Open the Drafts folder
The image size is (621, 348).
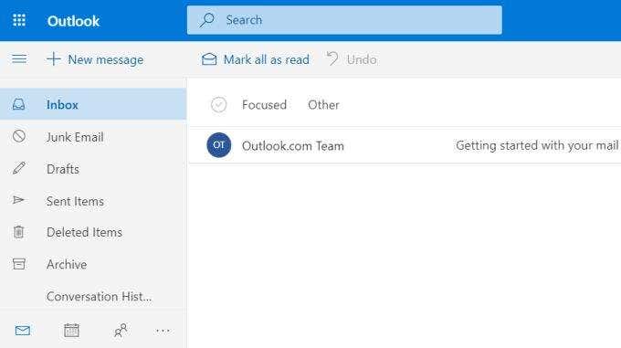tap(93, 169)
